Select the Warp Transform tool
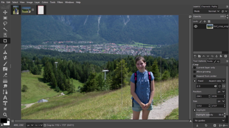The image size is (229, 128). (5, 109)
